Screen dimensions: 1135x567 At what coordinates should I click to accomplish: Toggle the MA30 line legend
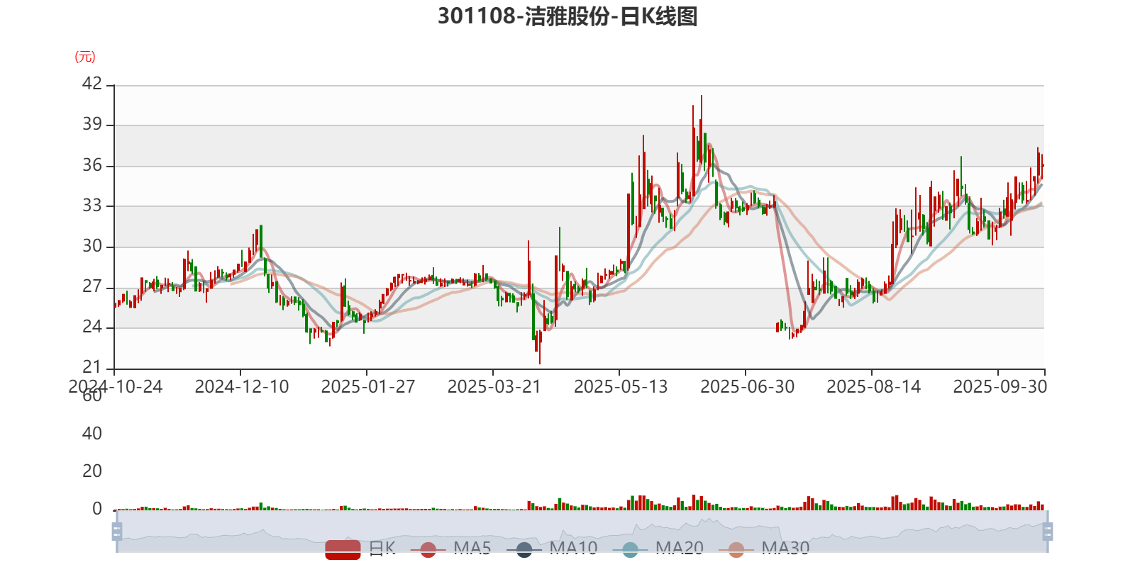pos(764,549)
